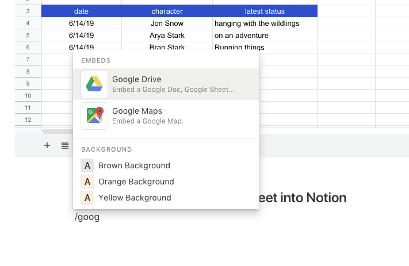
Task: Select the character column header cell
Action: click(167, 11)
